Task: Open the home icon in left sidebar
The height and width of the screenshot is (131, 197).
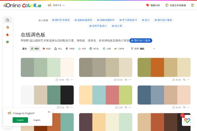Action: click(x=8, y=20)
